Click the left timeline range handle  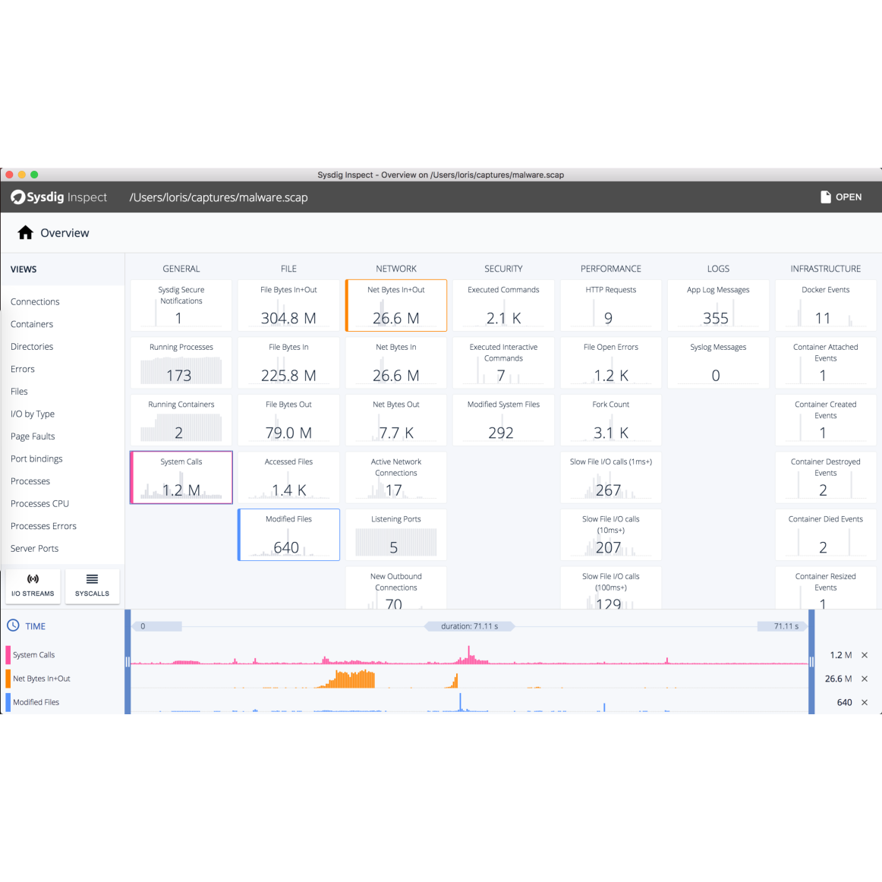click(128, 662)
